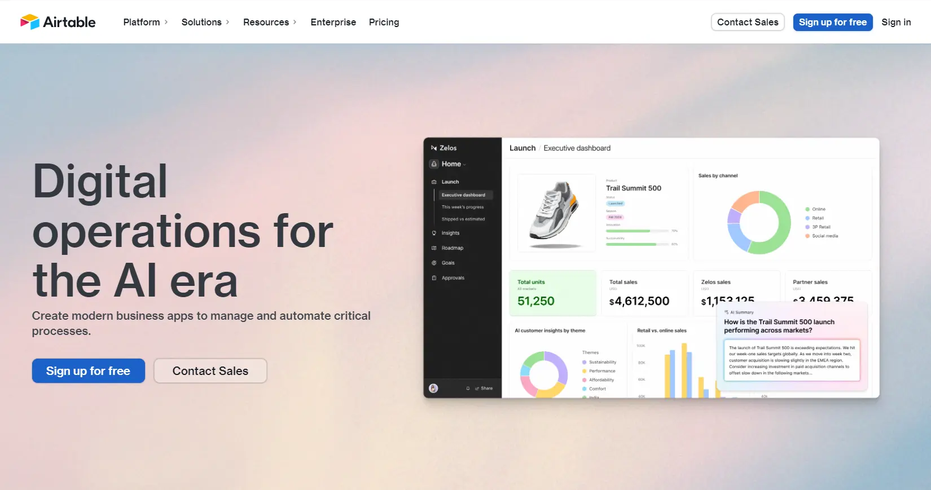
Task: Click the Trail Summit 500 product title
Action: click(634, 188)
